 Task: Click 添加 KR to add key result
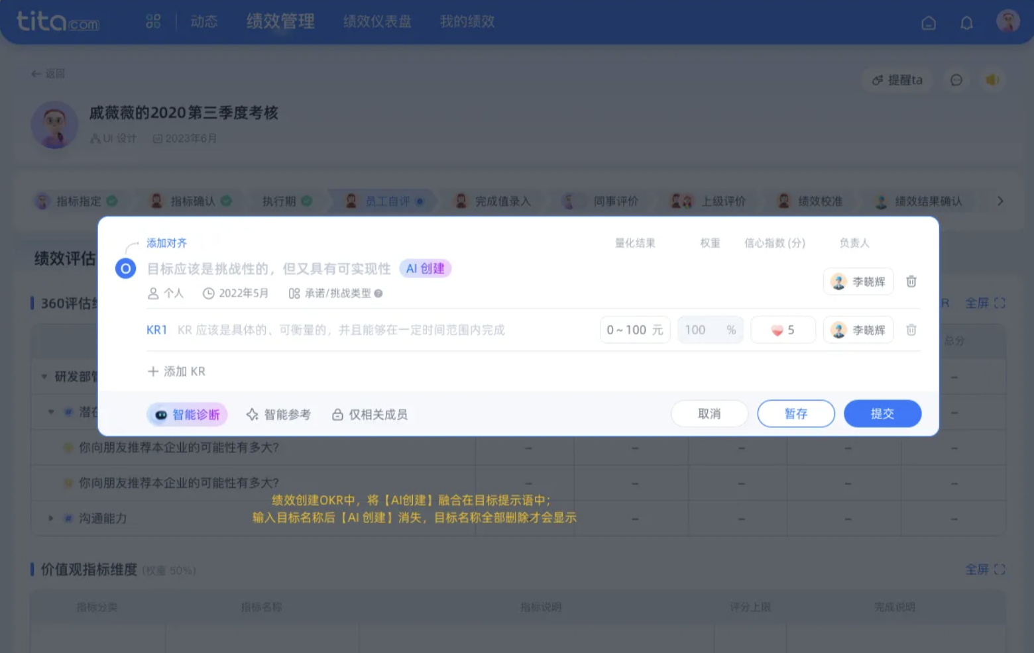tap(176, 372)
